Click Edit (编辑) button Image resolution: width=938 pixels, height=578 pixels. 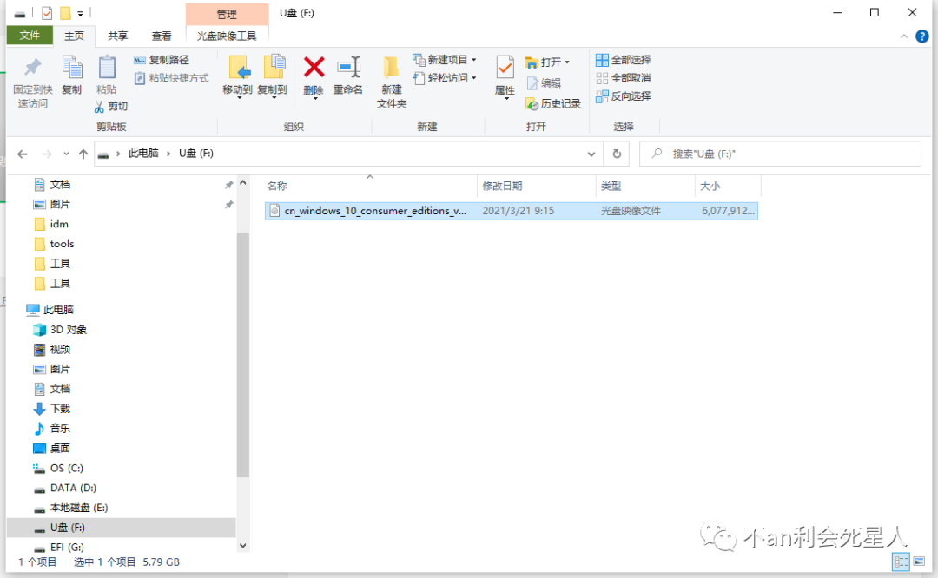point(544,83)
